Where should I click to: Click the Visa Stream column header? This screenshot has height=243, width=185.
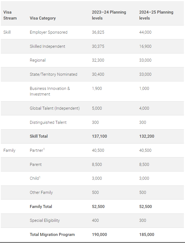10,15
